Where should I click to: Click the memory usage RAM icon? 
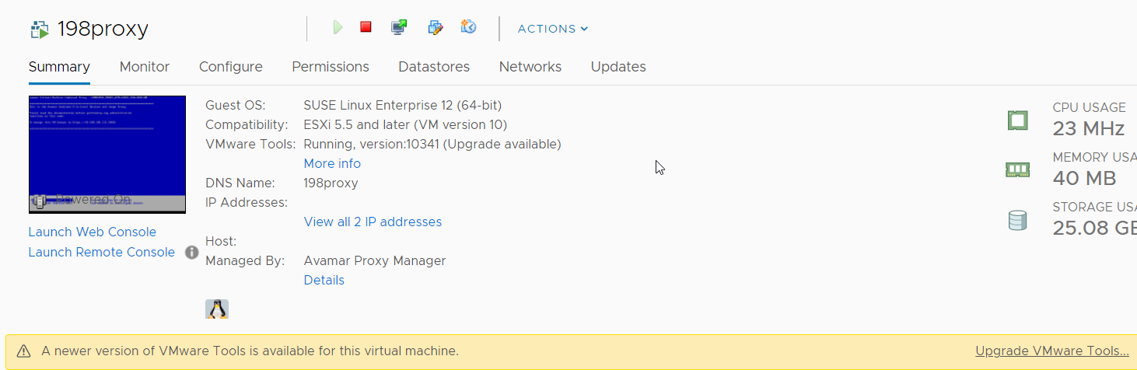[1017, 169]
